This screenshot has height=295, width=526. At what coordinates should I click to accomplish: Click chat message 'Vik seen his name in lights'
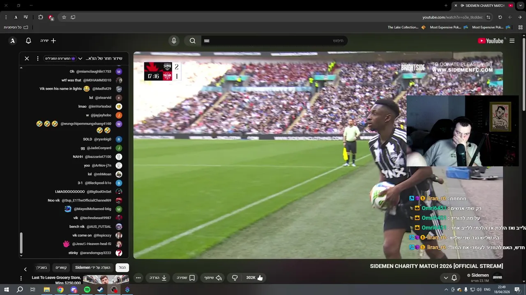pos(61,88)
